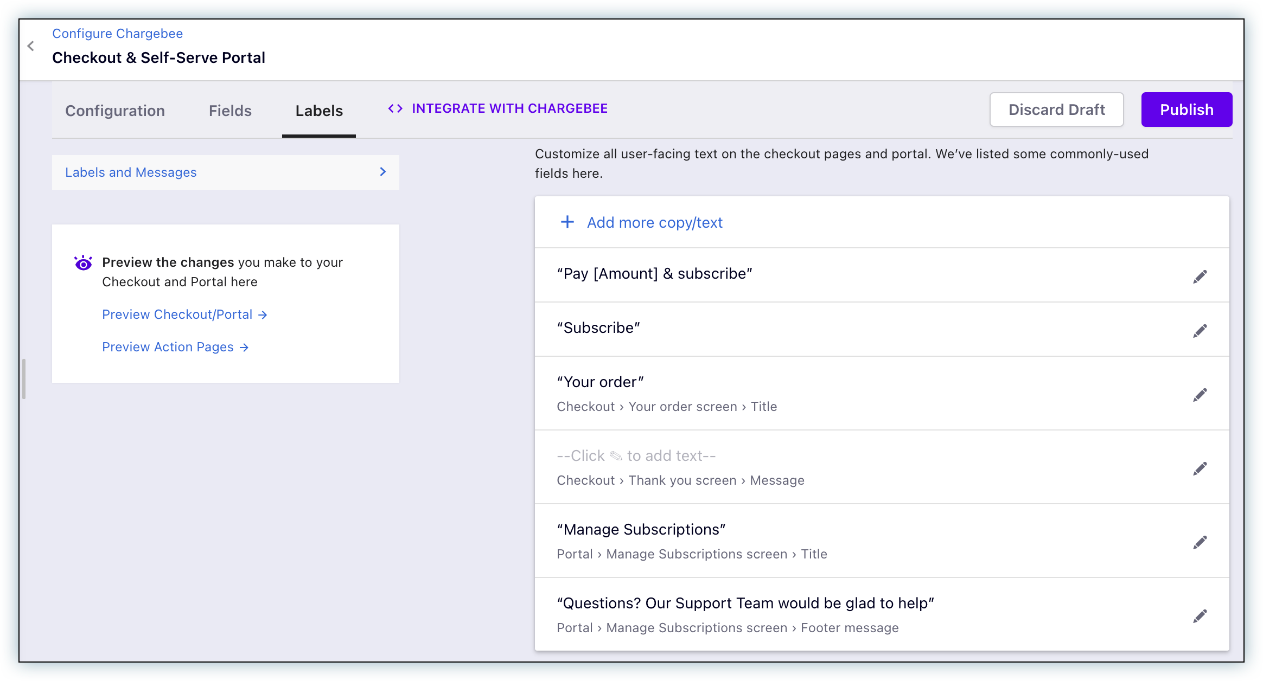Open the Preview Action Pages link

(x=175, y=347)
